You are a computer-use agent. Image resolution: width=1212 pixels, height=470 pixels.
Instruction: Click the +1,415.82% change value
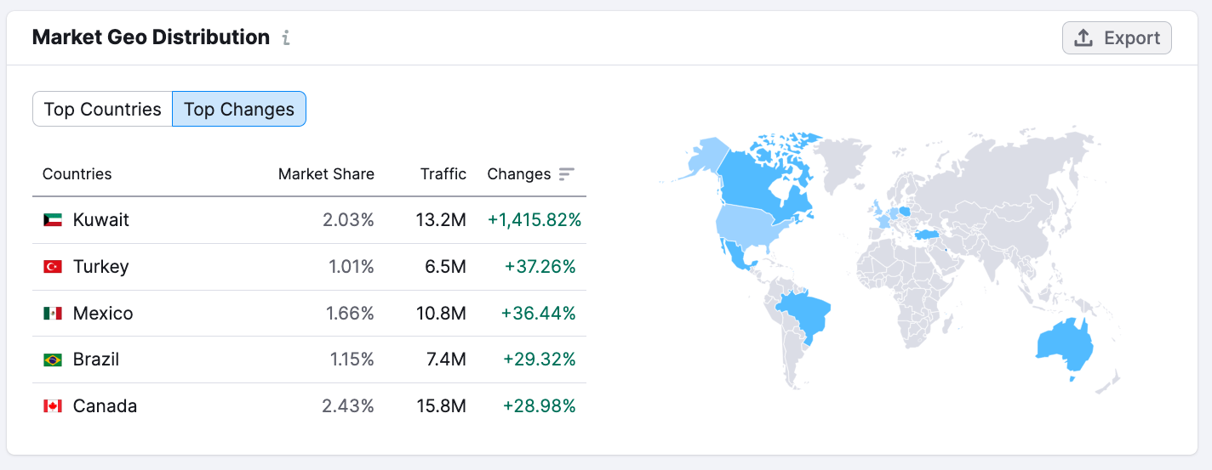[x=535, y=220]
